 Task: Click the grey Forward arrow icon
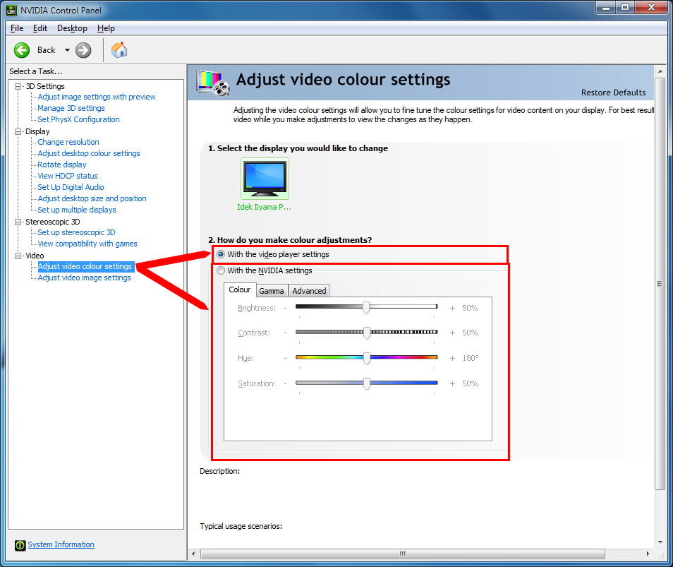click(83, 50)
